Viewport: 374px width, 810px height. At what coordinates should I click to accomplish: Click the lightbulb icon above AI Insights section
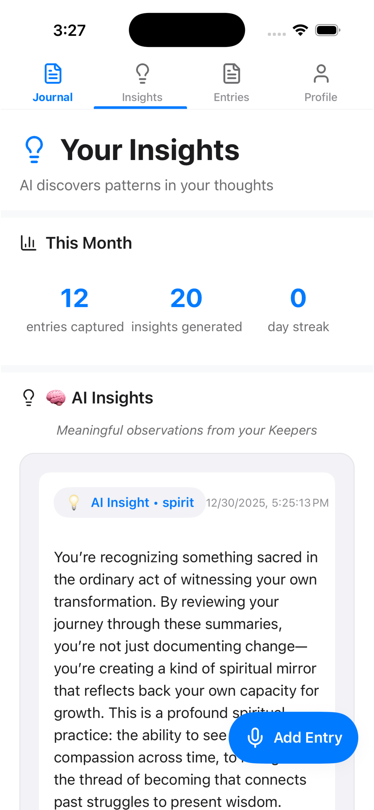pos(28,397)
